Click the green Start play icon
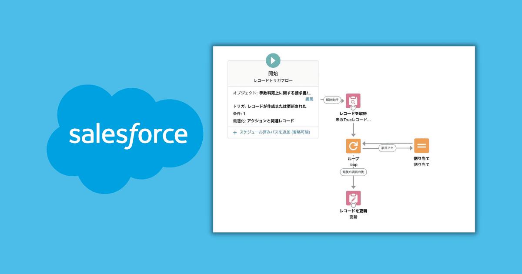This screenshot has width=522, height=274. (x=273, y=60)
